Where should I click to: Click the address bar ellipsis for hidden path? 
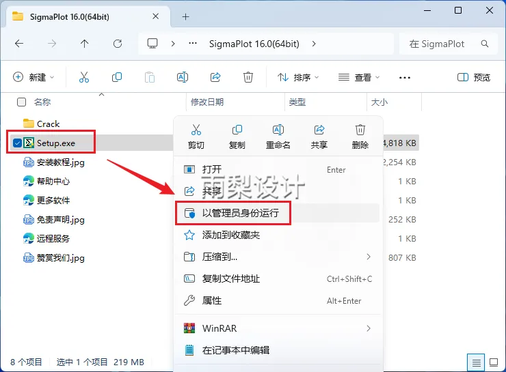point(193,43)
